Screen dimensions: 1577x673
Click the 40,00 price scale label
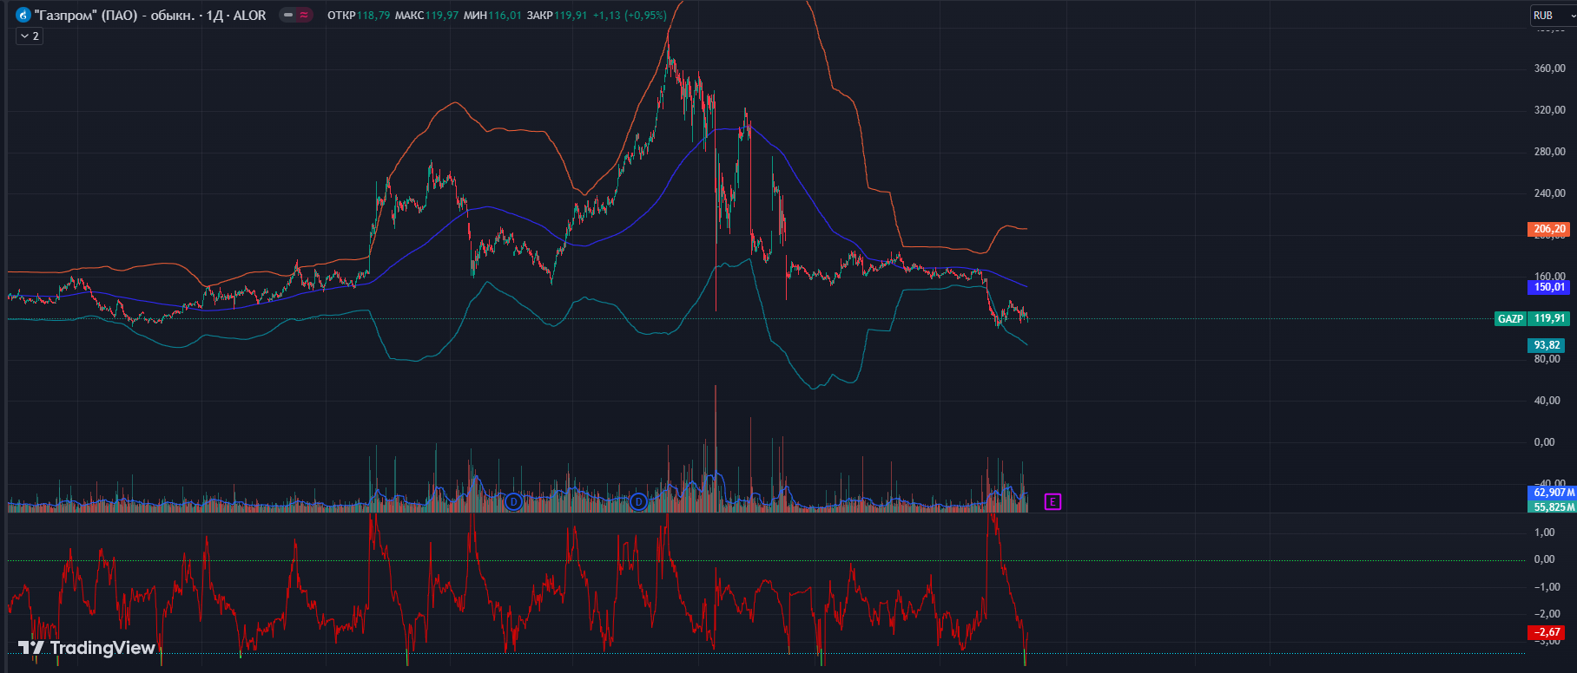click(1547, 401)
